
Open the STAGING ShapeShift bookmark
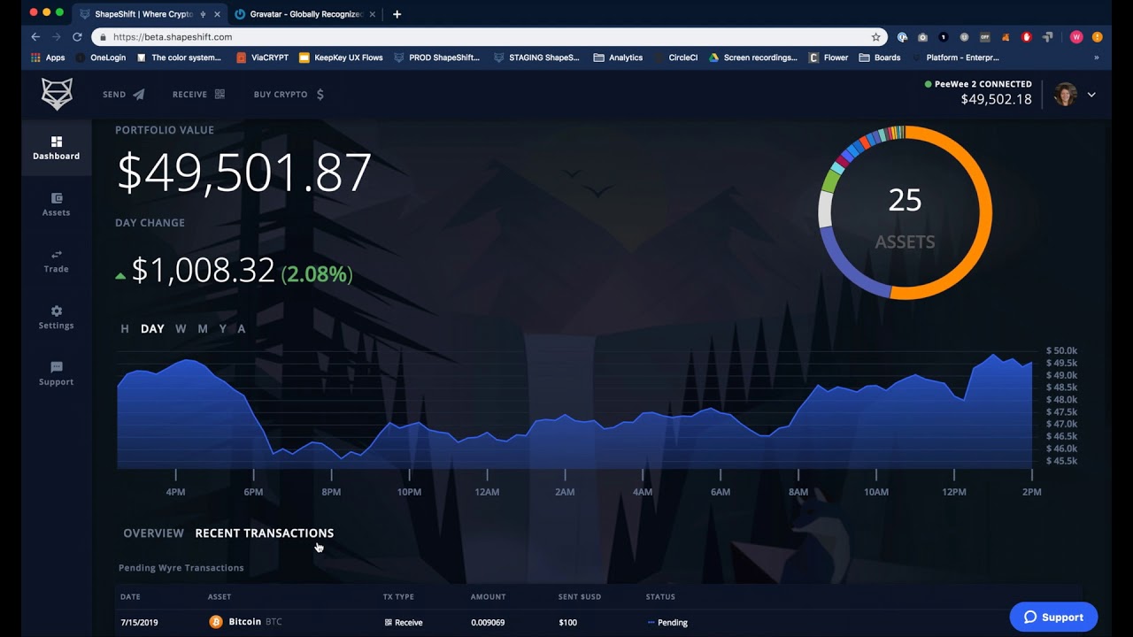click(536, 58)
